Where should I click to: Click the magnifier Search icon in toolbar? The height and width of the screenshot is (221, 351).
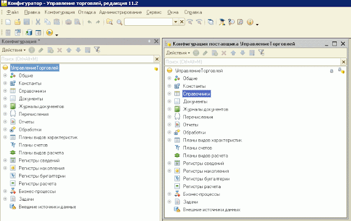(x=120, y=22)
